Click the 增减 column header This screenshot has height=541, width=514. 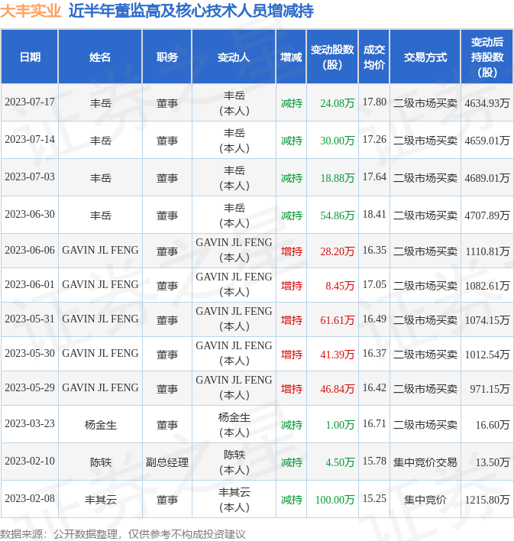(x=291, y=57)
